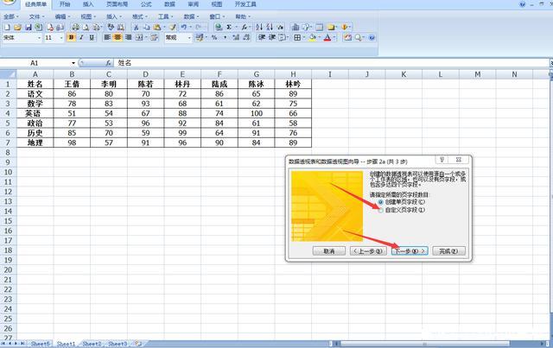Toggle Underline formatting
Image resolution: width=553 pixels, height=348 pixels.
point(92,37)
